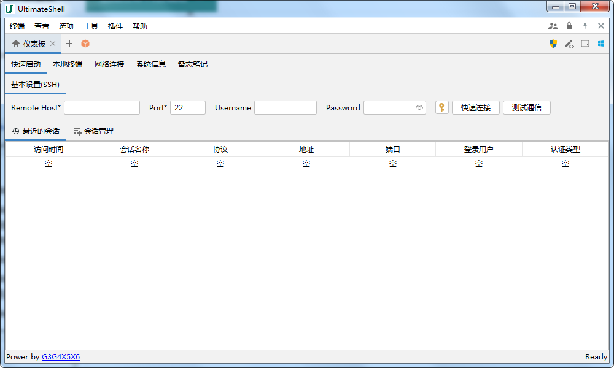Open the key authentication icon next to Password
Image resolution: width=614 pixels, height=368 pixels.
(x=441, y=107)
